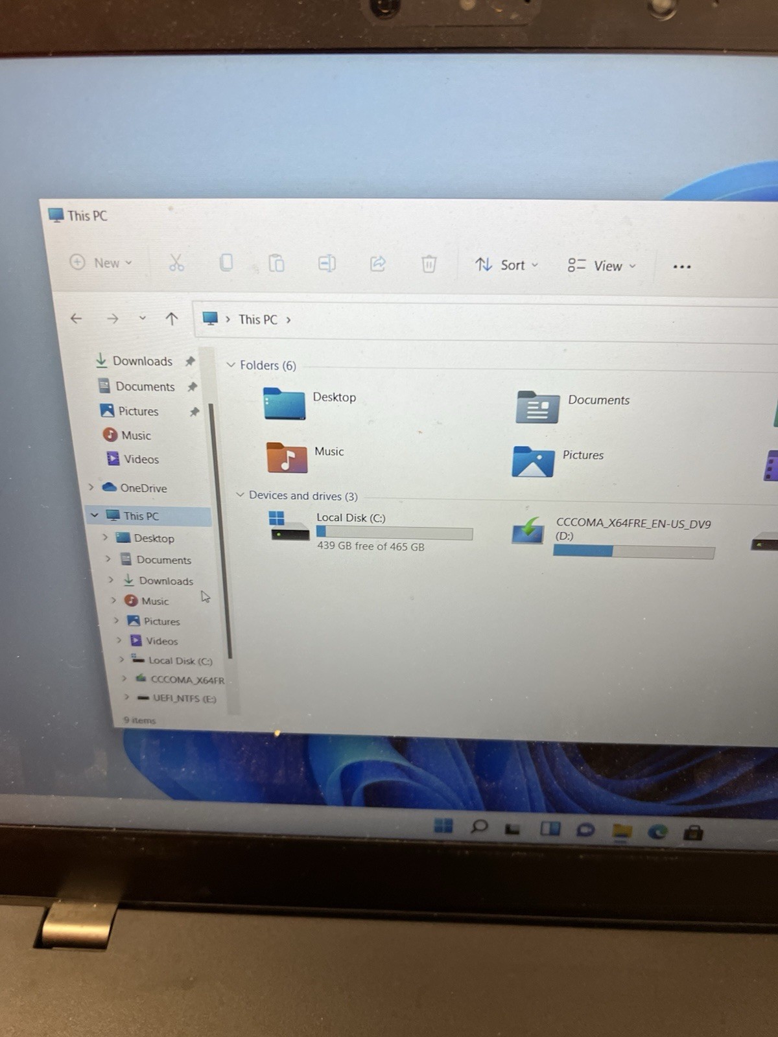Open Microsoft Store from taskbar
Image resolution: width=778 pixels, height=1037 pixels.
692,832
